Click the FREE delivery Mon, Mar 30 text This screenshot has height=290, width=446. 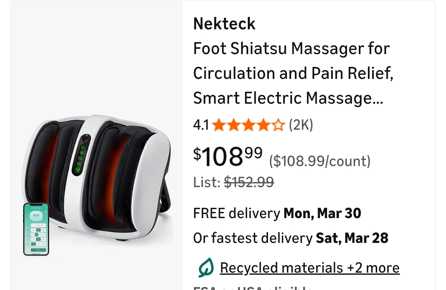(x=277, y=213)
